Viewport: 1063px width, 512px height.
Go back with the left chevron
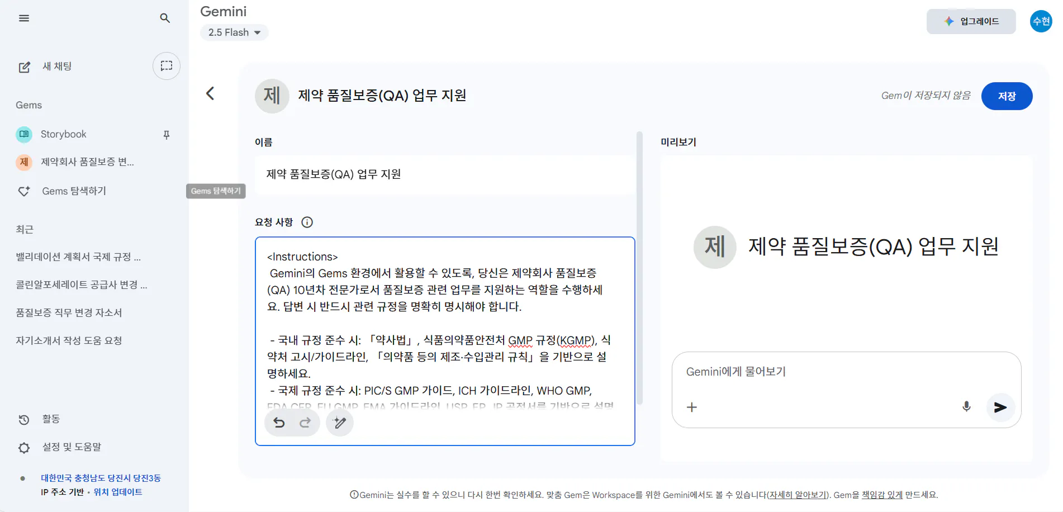210,93
